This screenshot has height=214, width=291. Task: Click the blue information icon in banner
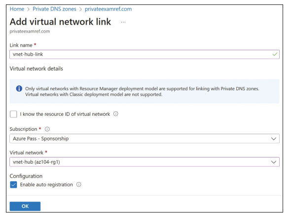[19, 89]
